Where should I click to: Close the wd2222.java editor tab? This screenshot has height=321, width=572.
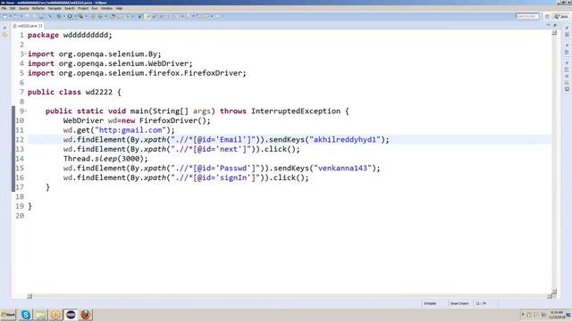tap(40, 26)
